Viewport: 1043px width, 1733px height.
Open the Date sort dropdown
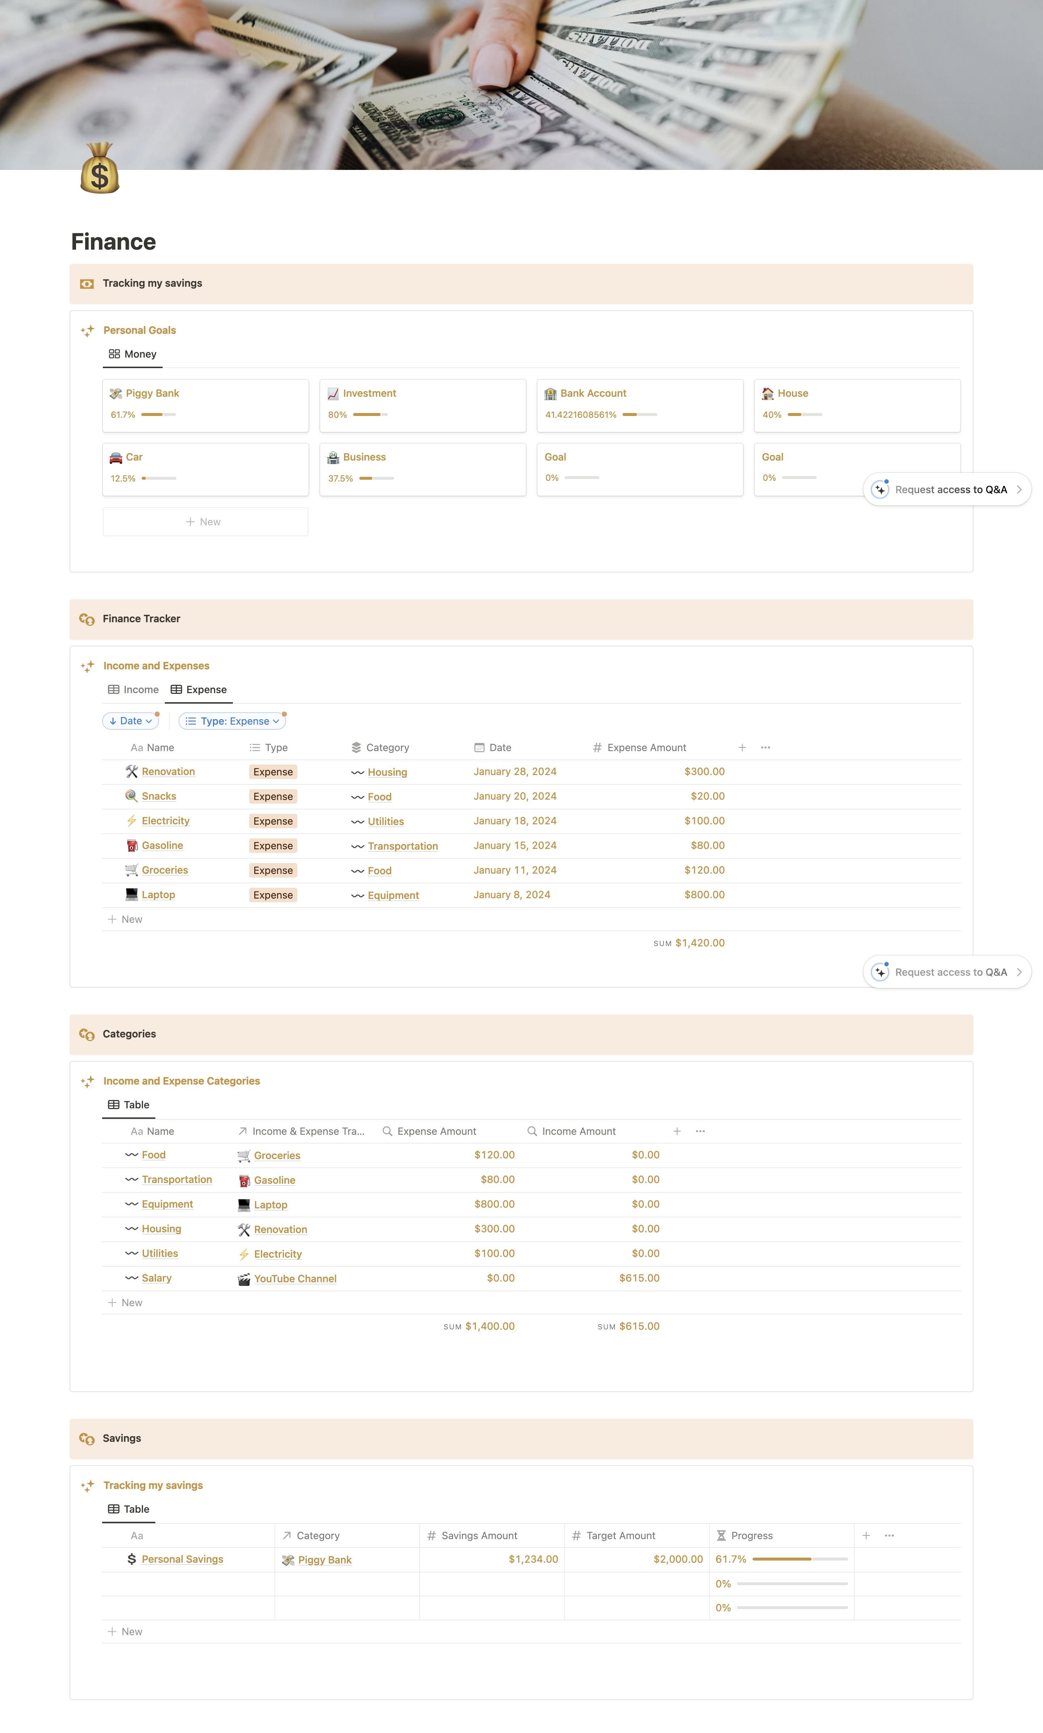(x=131, y=721)
